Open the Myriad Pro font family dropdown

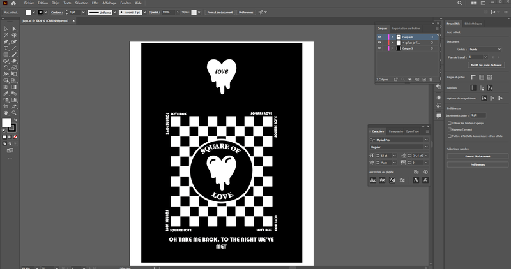(399, 140)
